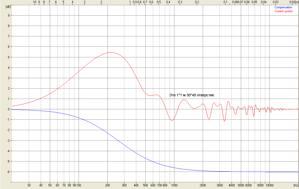Image resolution: width=299 pixels, height=189 pixels.
Task: Click the -6 dB tick on vertical axis
Action: coord(8,172)
